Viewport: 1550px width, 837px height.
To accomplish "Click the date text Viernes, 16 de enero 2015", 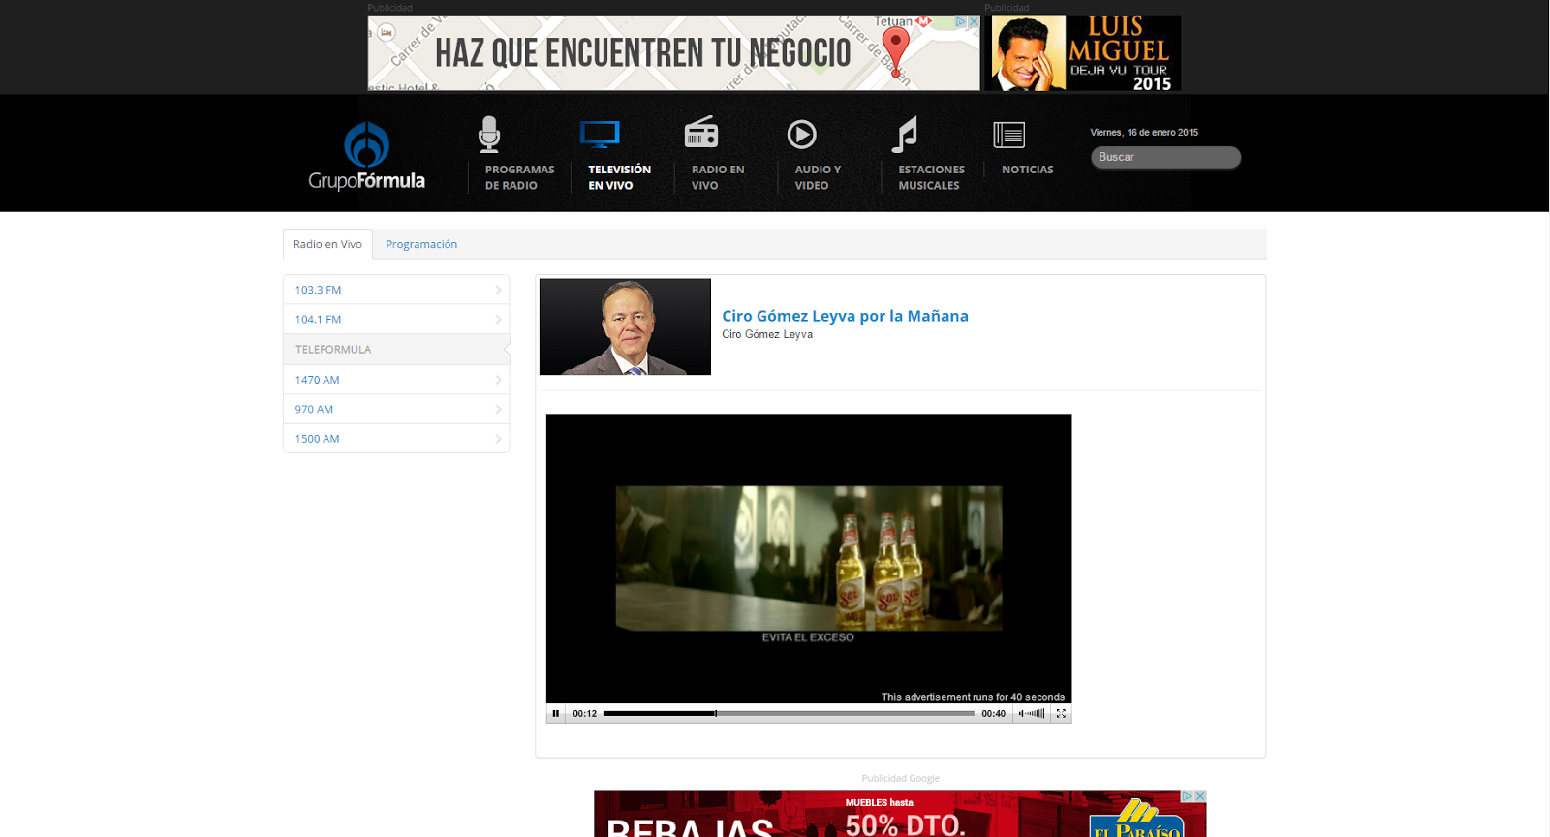I will click(1144, 133).
